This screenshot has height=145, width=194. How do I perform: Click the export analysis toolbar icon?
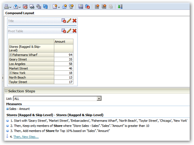pyautogui.click(x=16, y=7)
